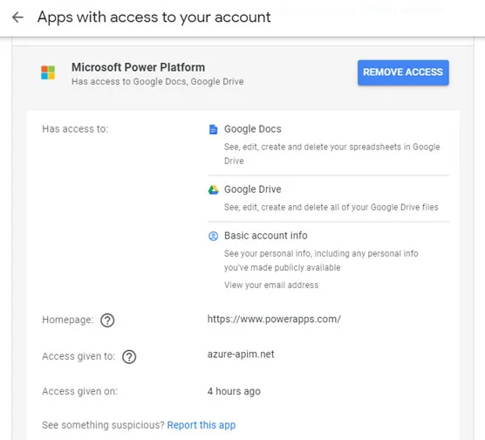Click the 'Has access to Google Docs' subtitle
Screen dimensions: 485x440
tap(157, 82)
